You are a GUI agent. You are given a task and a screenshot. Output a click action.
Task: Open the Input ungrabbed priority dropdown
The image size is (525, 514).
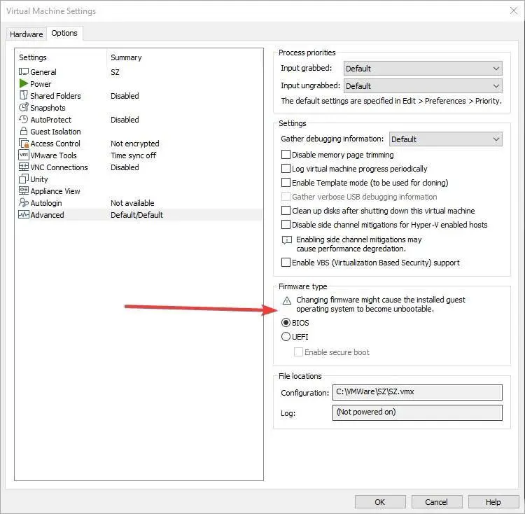[x=423, y=86]
